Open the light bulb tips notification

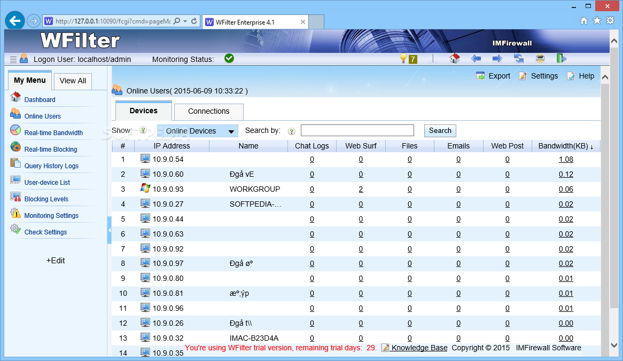(404, 59)
